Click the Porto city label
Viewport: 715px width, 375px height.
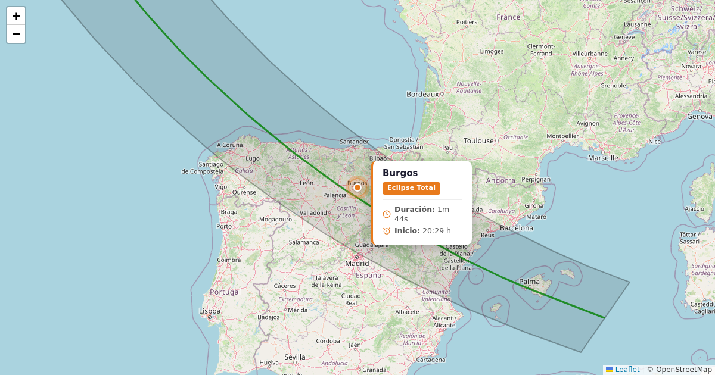(x=225, y=226)
